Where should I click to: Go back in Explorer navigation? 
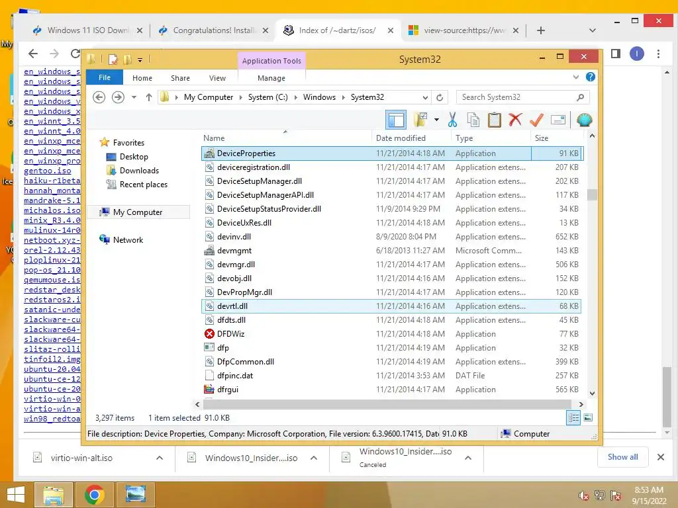click(99, 97)
